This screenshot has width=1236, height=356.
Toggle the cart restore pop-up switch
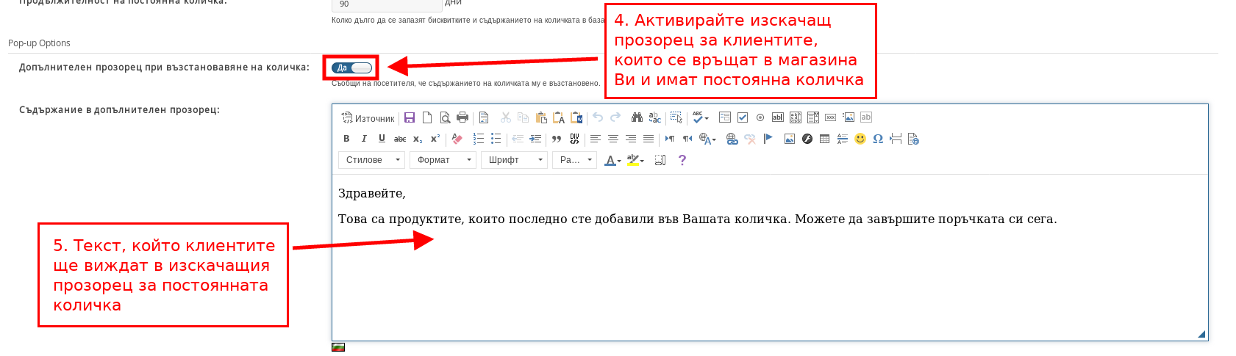click(x=352, y=68)
